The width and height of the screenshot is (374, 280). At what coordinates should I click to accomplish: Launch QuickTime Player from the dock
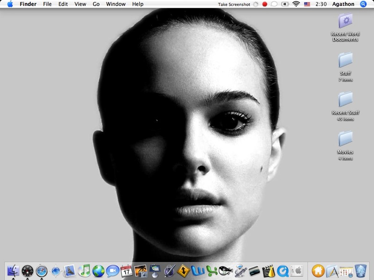tap(282, 270)
